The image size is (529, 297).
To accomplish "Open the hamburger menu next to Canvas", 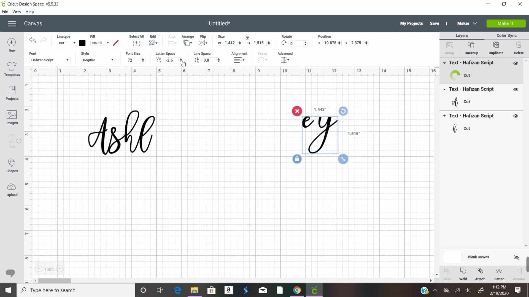I will coord(12,24).
